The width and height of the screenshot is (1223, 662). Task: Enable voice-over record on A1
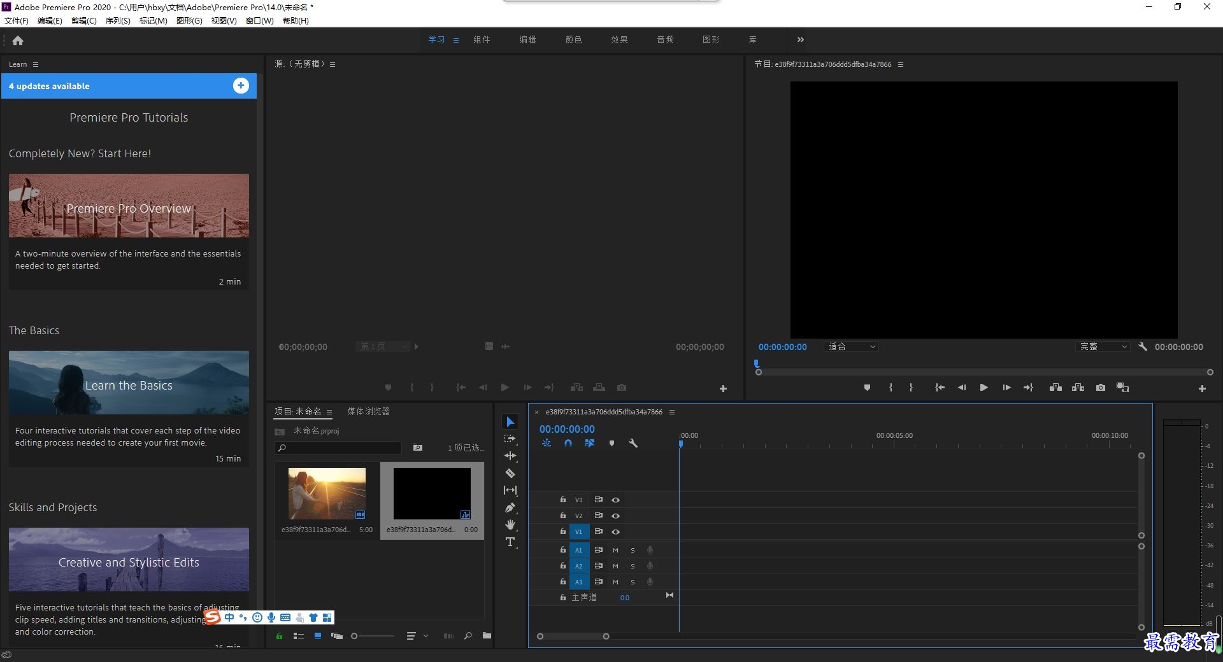coord(650,550)
